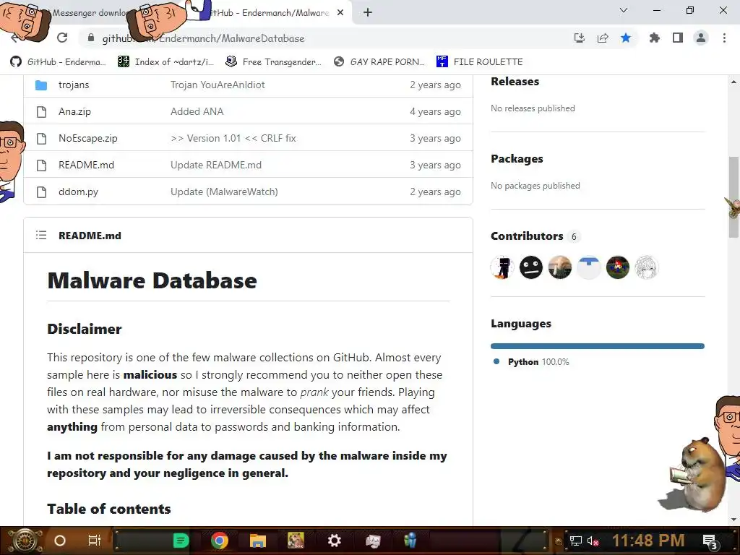Image resolution: width=740 pixels, height=555 pixels.
Task: Click the install/download page icon in address bar
Action: pyautogui.click(x=579, y=38)
